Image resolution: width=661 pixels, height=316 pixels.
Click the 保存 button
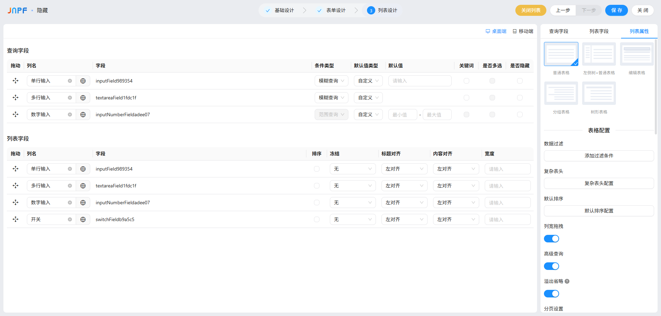point(616,10)
